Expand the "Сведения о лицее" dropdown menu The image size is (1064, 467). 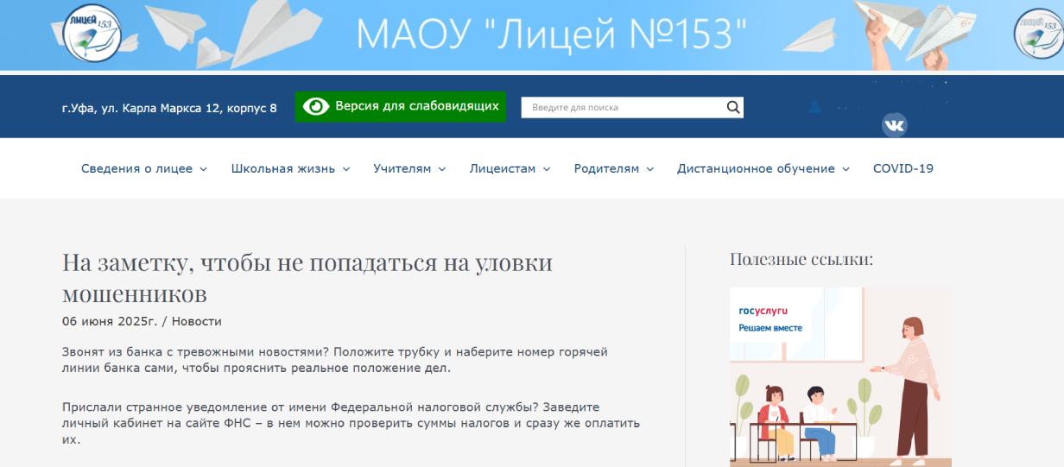[144, 169]
